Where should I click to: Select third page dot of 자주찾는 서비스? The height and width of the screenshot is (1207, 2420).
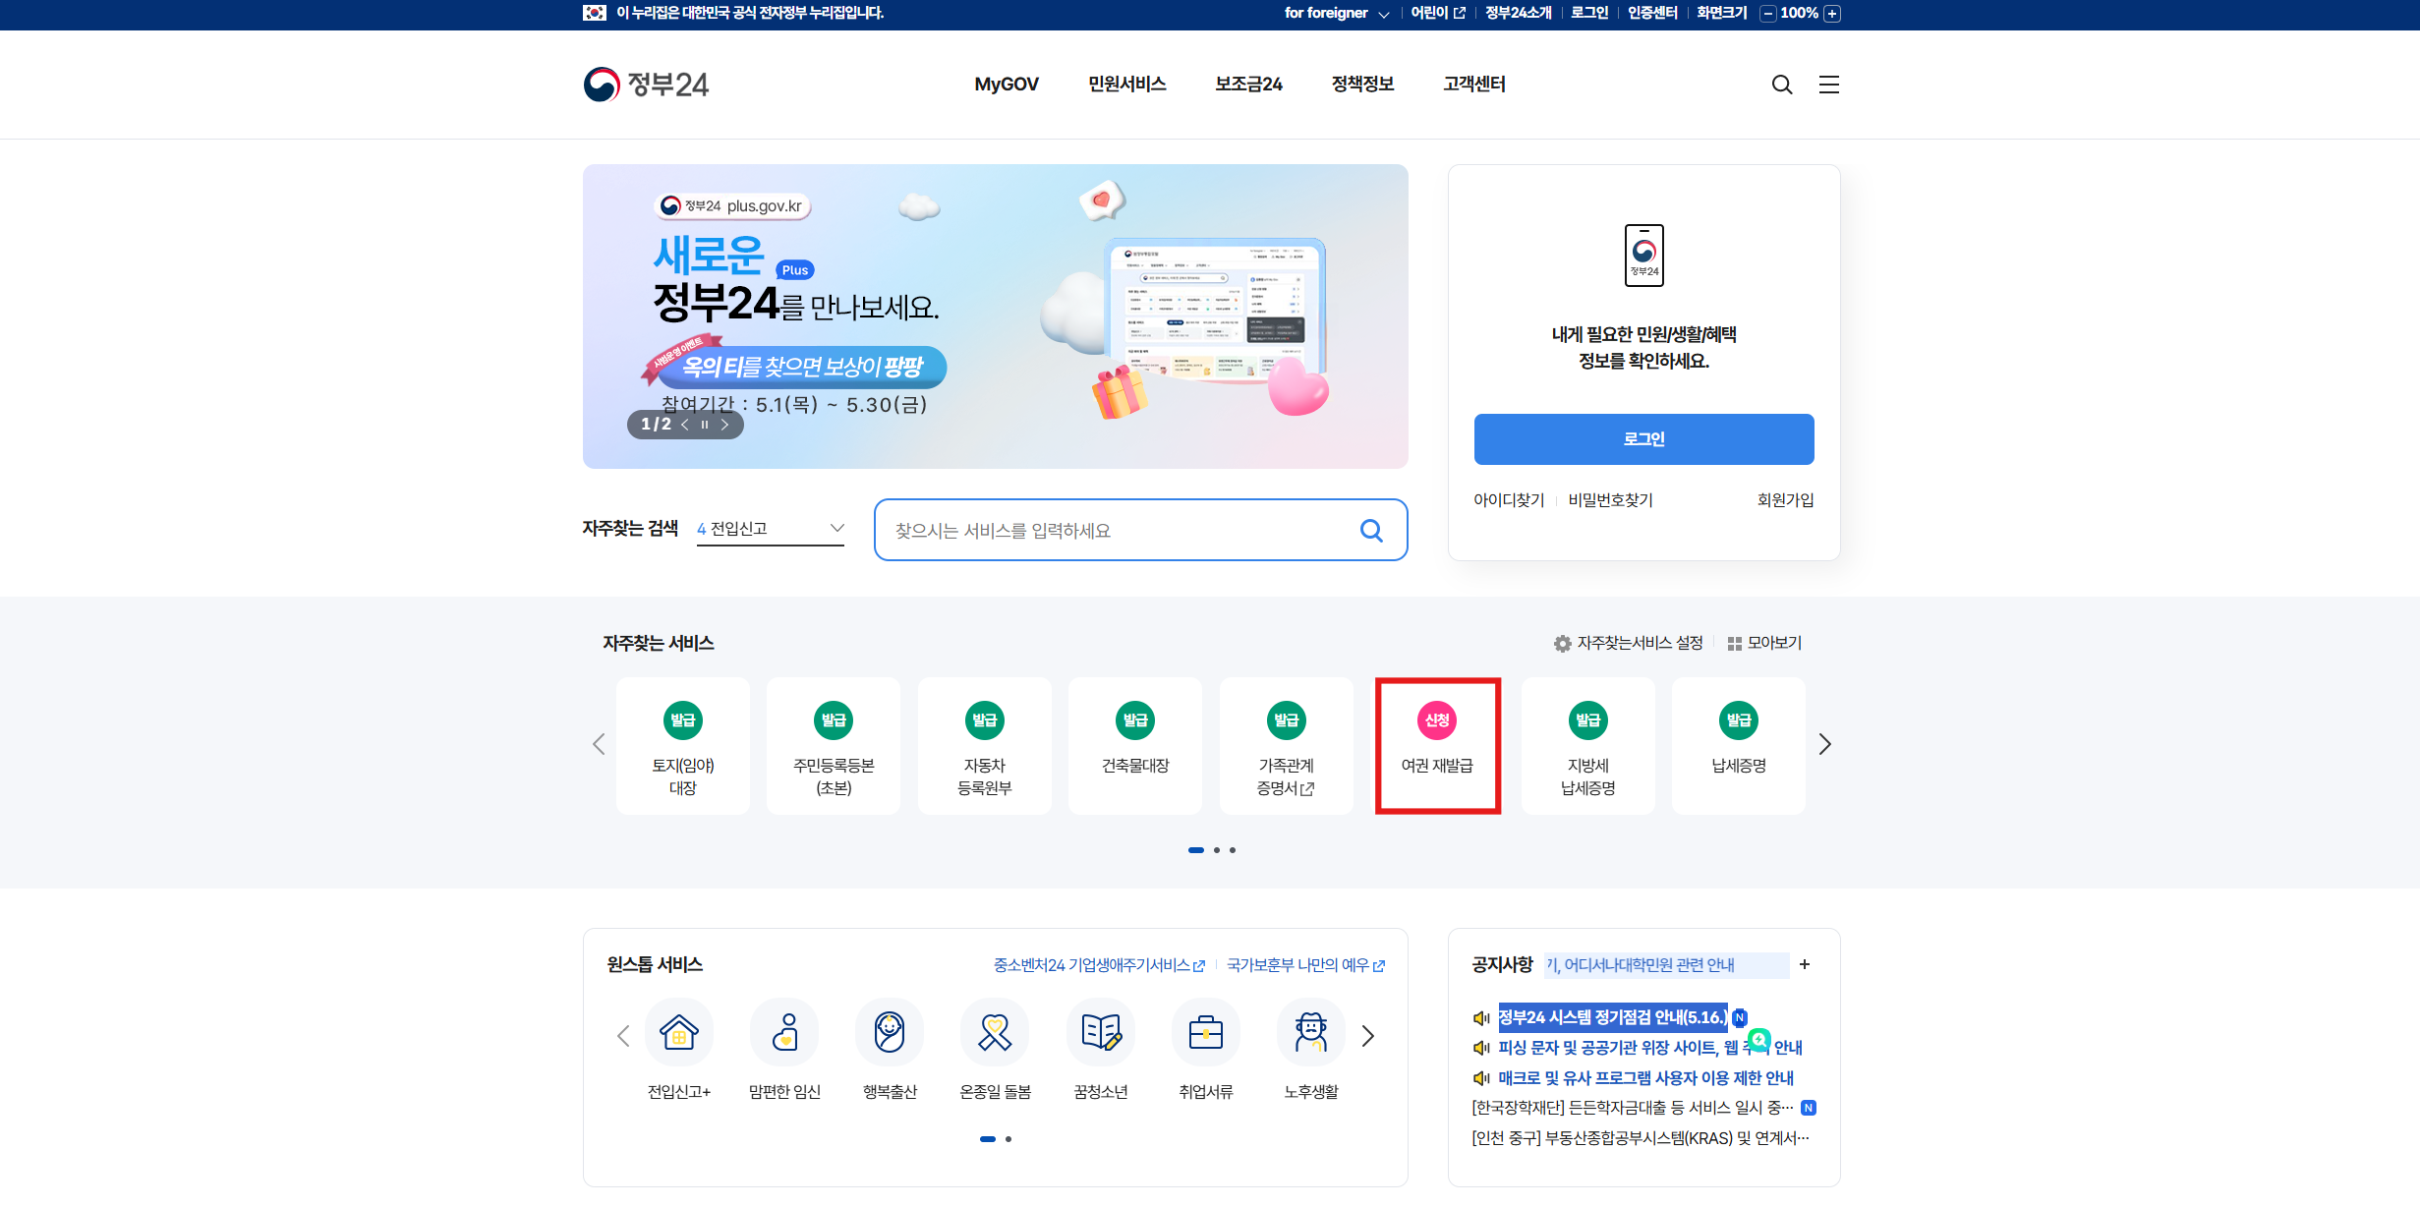pyautogui.click(x=1233, y=850)
